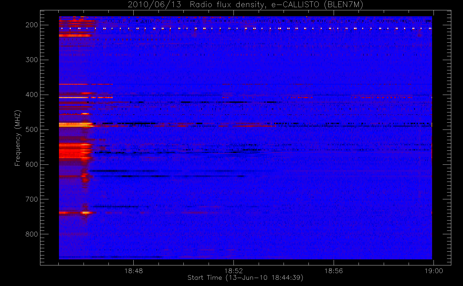The width and height of the screenshot is (463, 286).
Task: Click the 18:56 time tick label
Action: (x=334, y=271)
